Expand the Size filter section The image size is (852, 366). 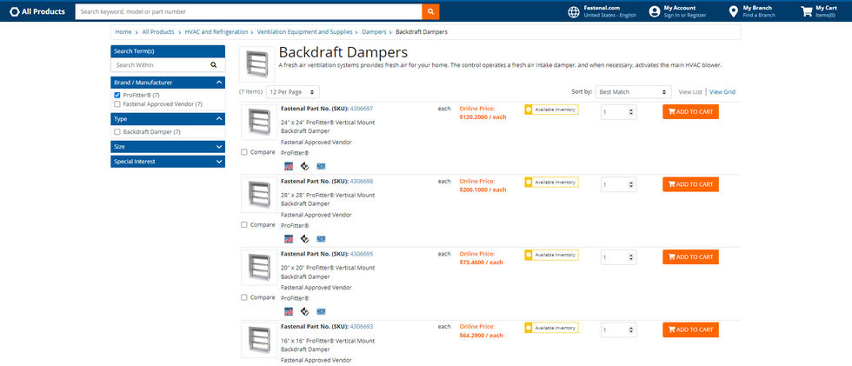(x=168, y=147)
